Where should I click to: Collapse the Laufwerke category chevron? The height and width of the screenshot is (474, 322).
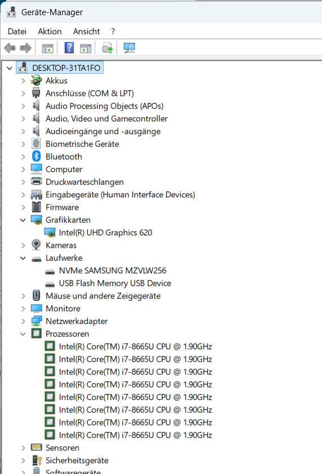click(23, 258)
